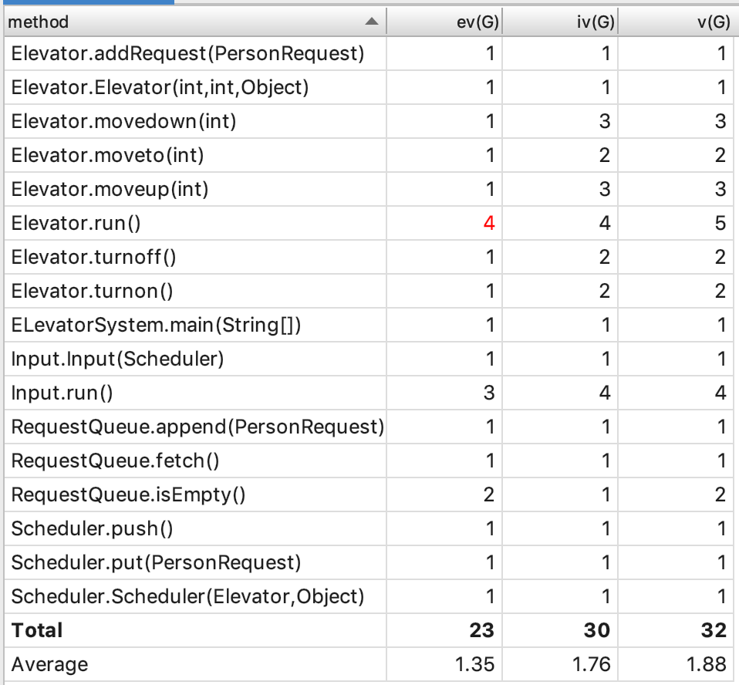Screen dimensions: 739x685
Task: Click the red ev(G) value for Elevator.run()
Action: tap(489, 224)
